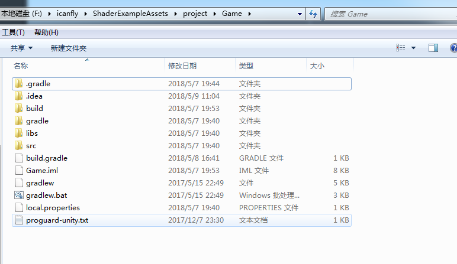Click the type PROPERTIES 文件

(x=269, y=207)
